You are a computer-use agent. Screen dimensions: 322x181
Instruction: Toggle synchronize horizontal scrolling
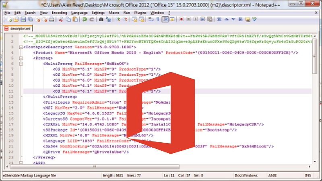142,19
